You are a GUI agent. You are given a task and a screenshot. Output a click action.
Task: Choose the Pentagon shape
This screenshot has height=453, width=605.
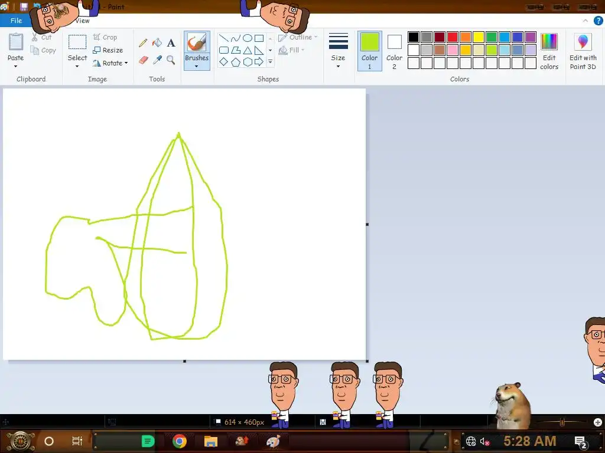235,62
